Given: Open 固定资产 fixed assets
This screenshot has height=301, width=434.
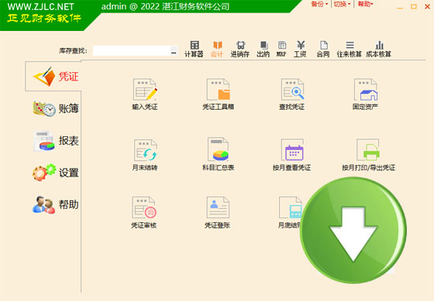Looking at the screenshot, I should tap(365, 94).
